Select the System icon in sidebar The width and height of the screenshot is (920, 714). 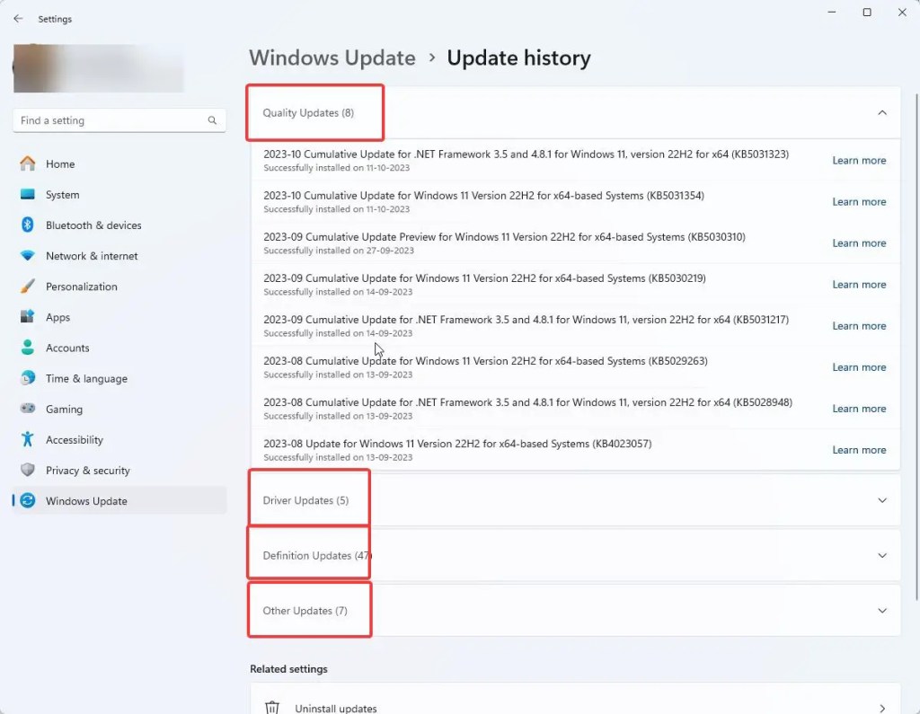[28, 195]
